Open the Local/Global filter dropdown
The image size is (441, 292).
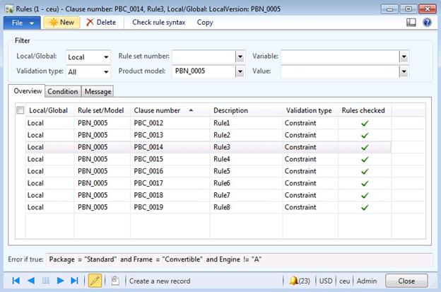(106, 57)
